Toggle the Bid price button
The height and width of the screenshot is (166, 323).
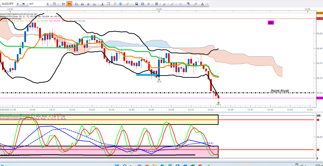[63, 4]
